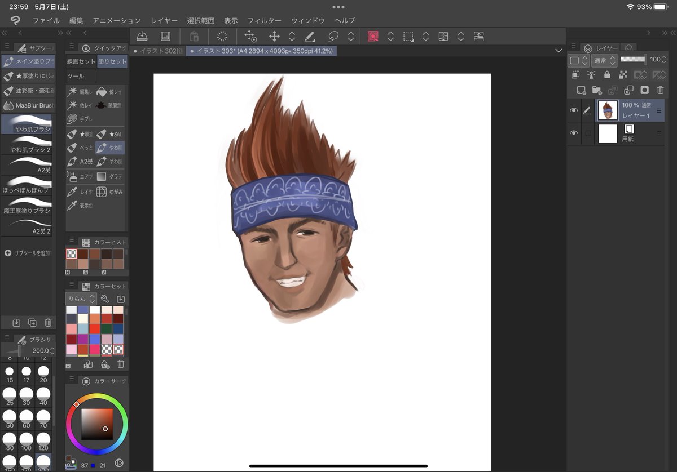
Task: Expand the canvas tab list chevron
Action: coord(559,51)
